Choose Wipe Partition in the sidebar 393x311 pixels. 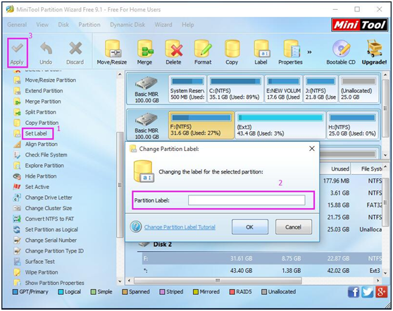point(42,272)
